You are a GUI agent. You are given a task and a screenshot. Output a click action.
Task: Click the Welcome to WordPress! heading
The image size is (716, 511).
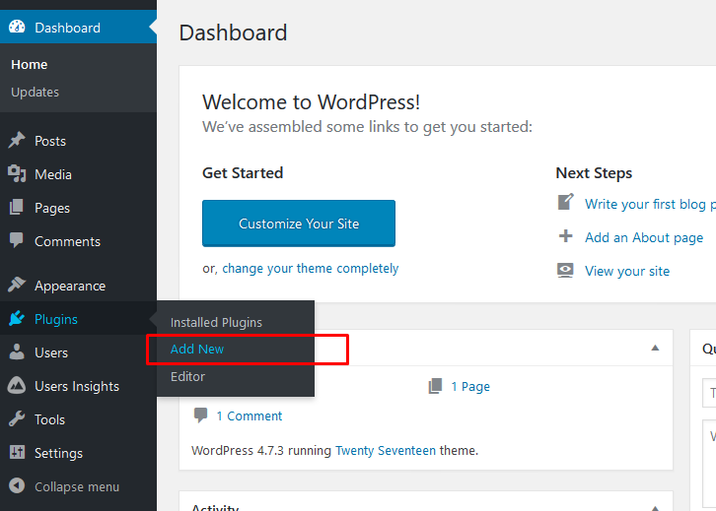pos(311,102)
